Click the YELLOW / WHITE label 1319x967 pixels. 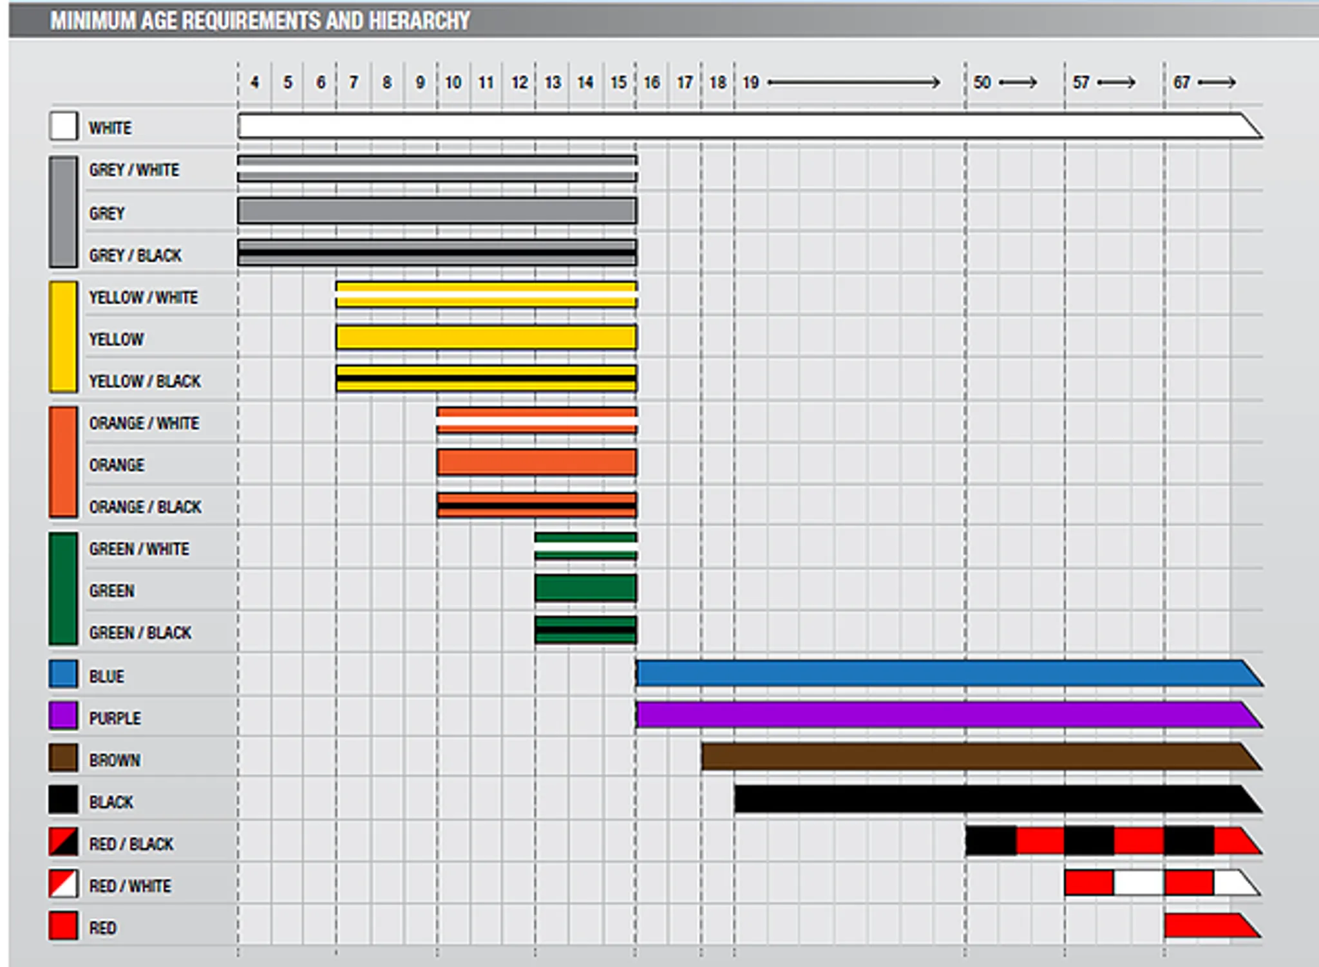tap(143, 297)
